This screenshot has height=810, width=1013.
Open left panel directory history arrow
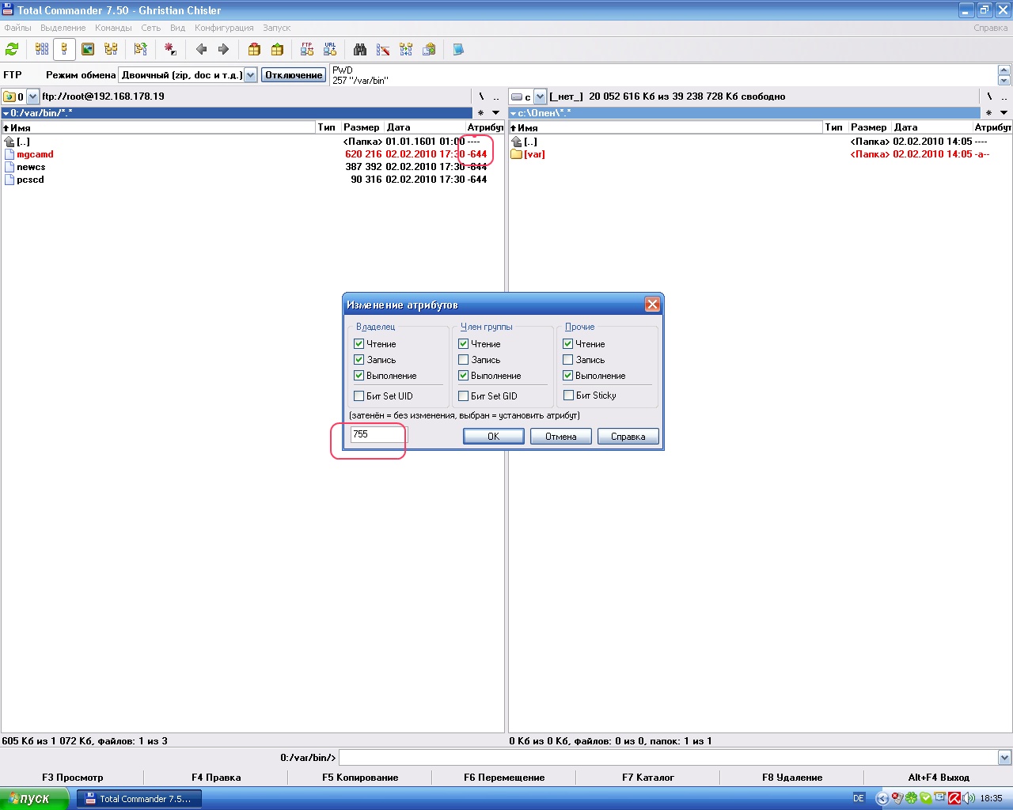point(495,113)
